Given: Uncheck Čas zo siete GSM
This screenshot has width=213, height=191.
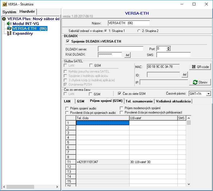Looking at the screenshot, I should click(x=120, y=94).
